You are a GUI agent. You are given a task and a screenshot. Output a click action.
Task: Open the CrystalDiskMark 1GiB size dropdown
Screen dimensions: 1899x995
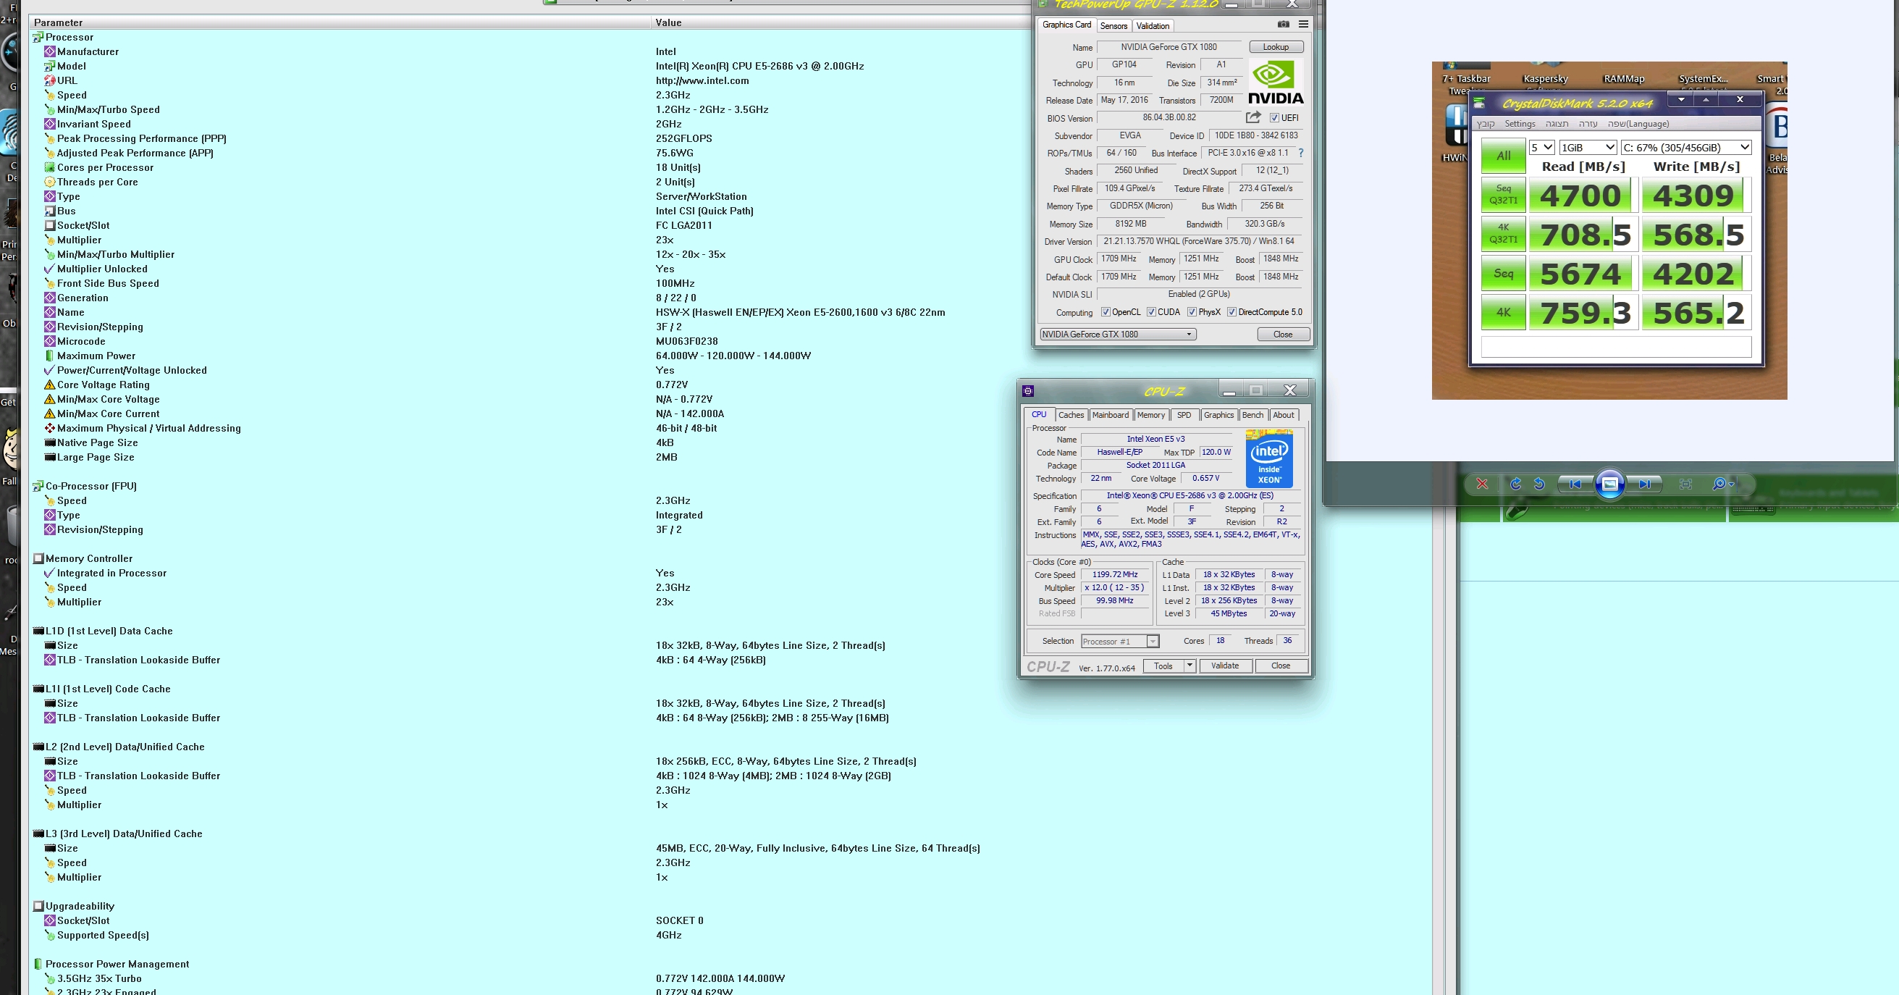click(1588, 148)
